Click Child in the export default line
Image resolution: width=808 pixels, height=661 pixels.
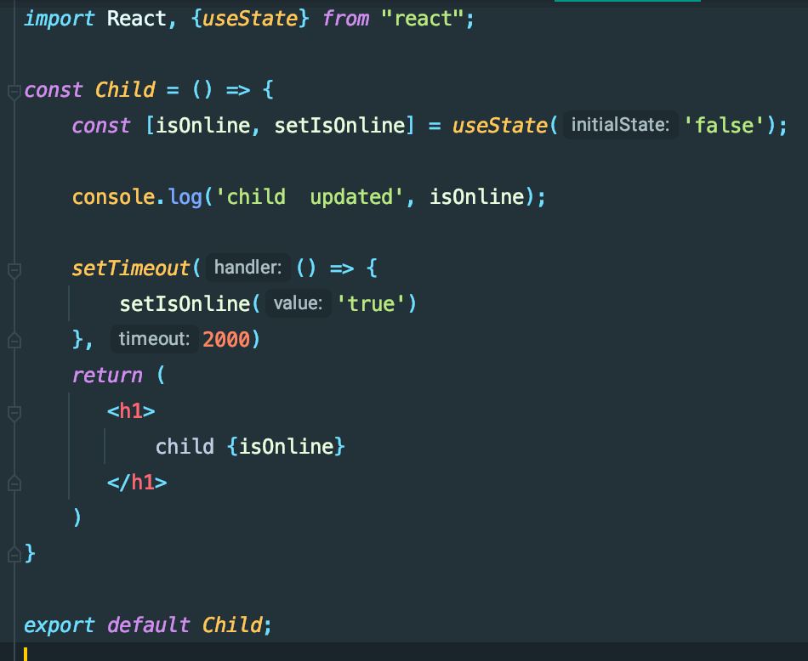232,624
